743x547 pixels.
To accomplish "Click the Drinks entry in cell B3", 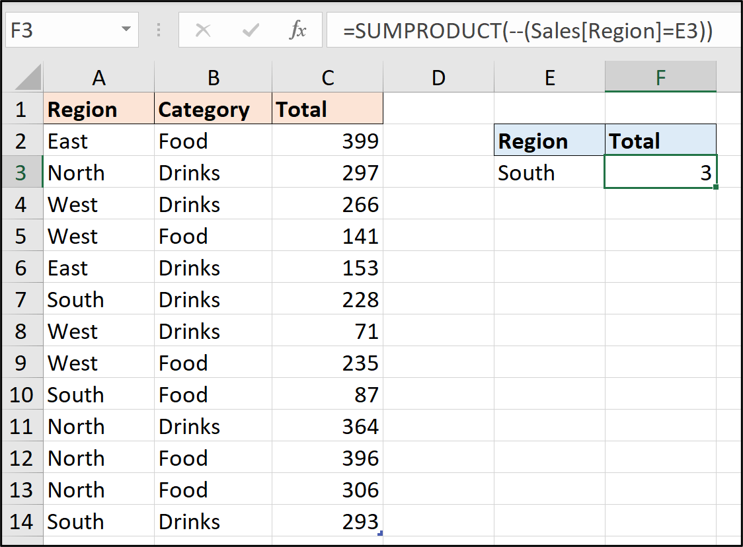I will tap(213, 172).
